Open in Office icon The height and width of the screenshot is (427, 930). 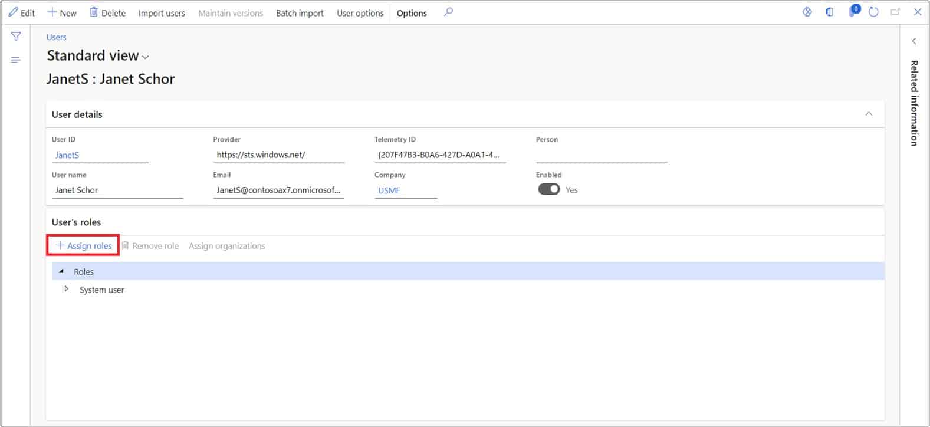tap(829, 12)
